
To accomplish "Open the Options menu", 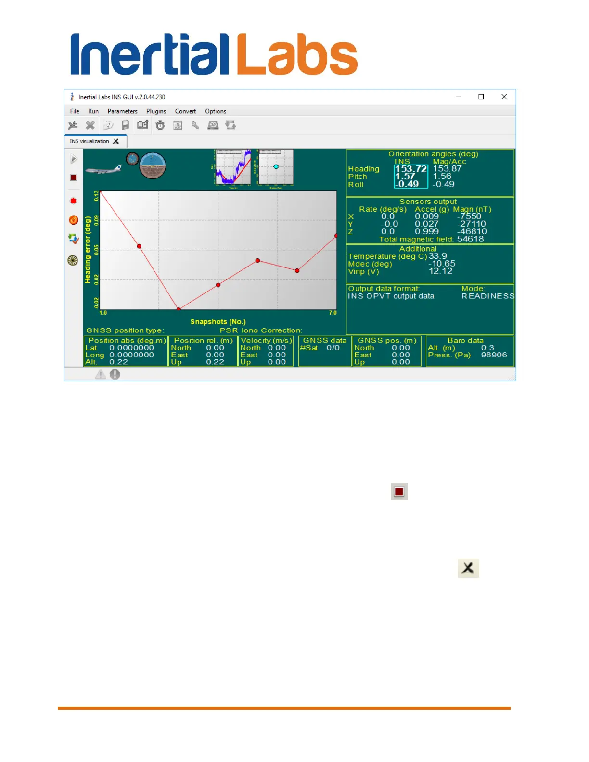I will point(216,111).
